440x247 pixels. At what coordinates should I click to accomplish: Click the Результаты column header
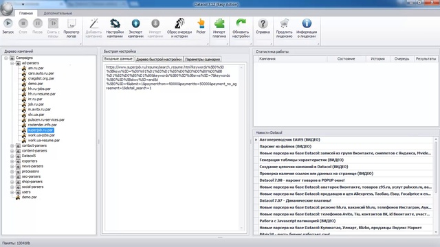[426, 59]
